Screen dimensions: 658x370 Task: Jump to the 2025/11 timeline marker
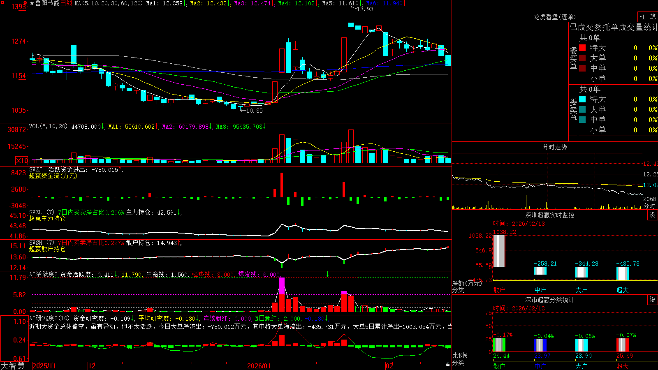point(44,366)
